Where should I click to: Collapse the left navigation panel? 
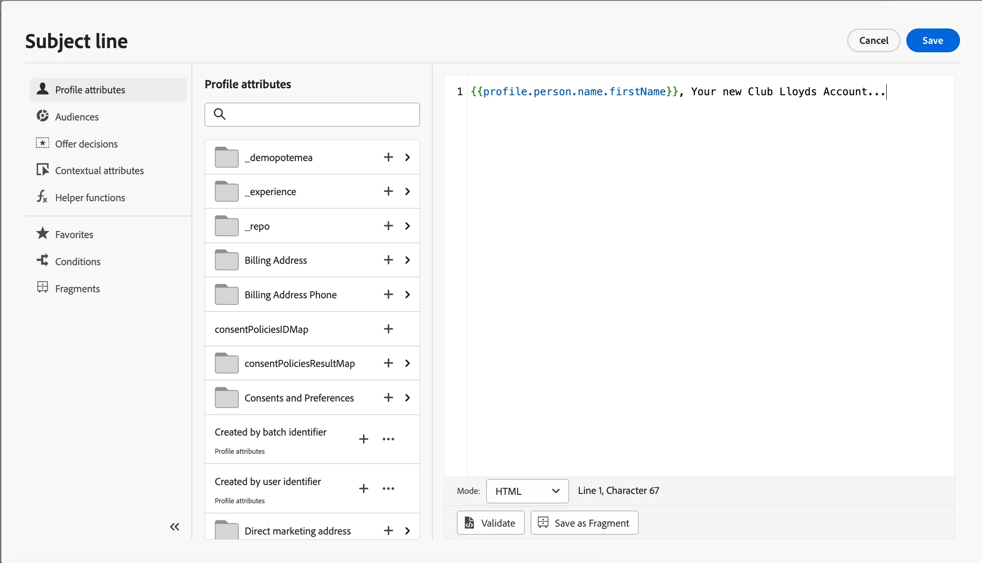[175, 527]
